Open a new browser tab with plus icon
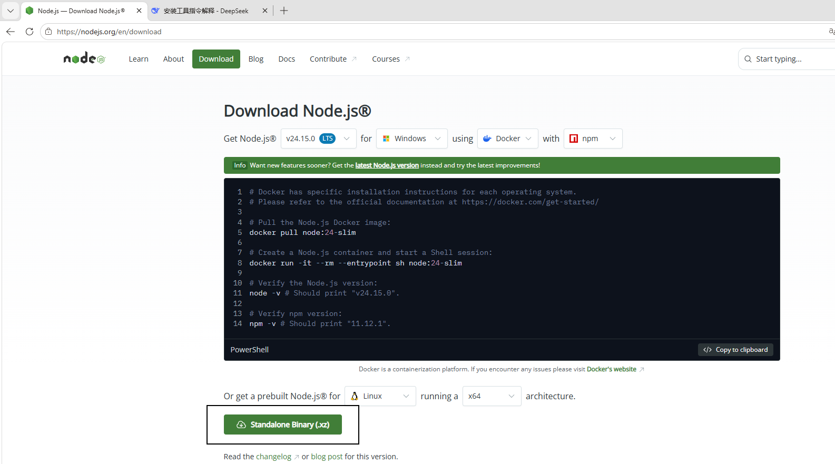 (x=284, y=11)
